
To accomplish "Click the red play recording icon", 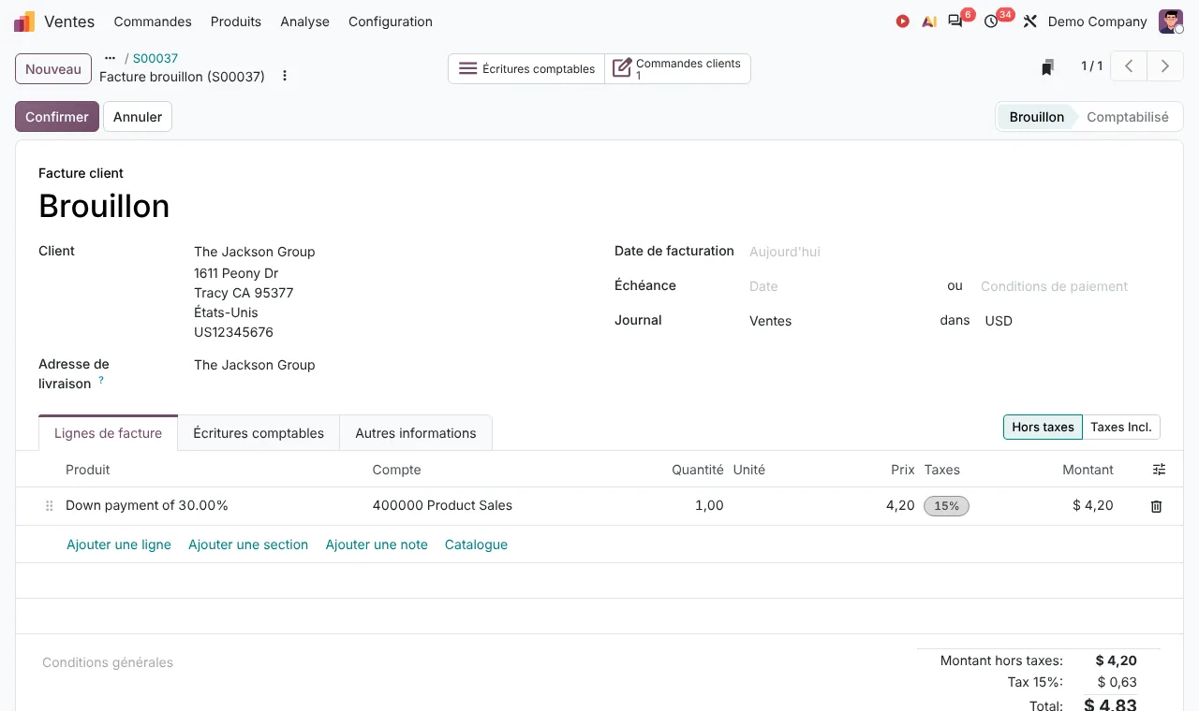I will tap(902, 22).
